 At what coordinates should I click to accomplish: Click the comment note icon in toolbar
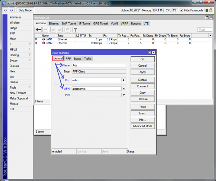click(x=68, y=30)
